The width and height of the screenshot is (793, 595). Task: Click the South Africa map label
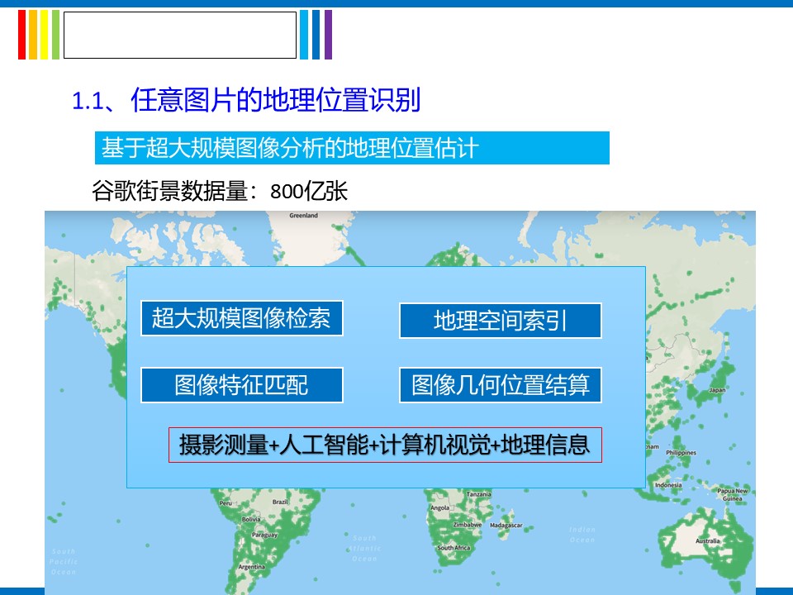coord(453,548)
